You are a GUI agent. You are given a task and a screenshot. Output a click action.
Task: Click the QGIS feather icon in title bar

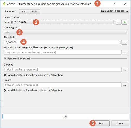(x=4, y=4)
